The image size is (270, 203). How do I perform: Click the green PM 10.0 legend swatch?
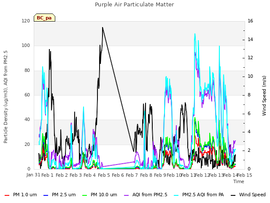coord(84,195)
